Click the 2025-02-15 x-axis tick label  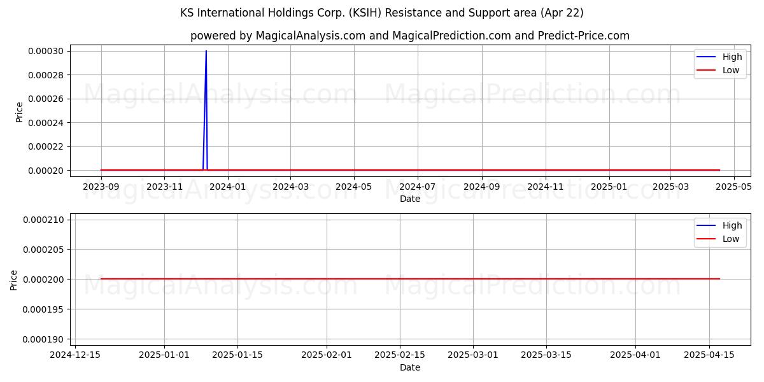pyautogui.click(x=400, y=355)
